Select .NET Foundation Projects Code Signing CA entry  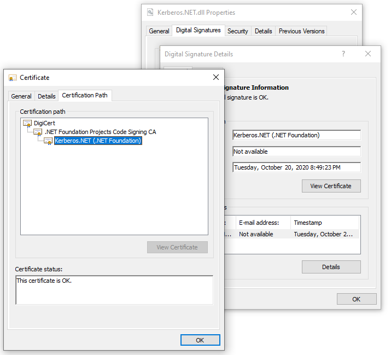[x=100, y=132]
